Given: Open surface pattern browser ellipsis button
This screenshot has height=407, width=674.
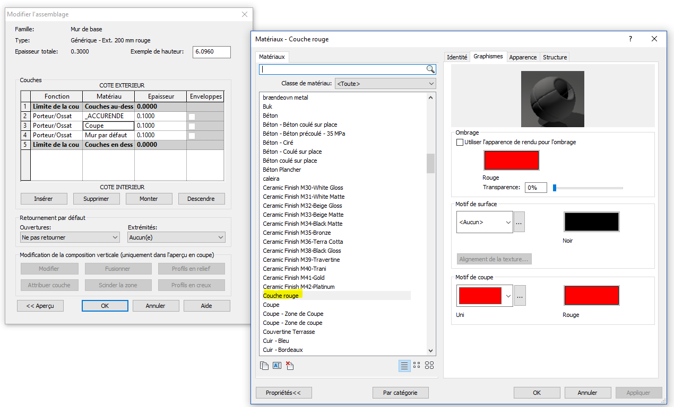Looking at the screenshot, I should click(x=520, y=222).
